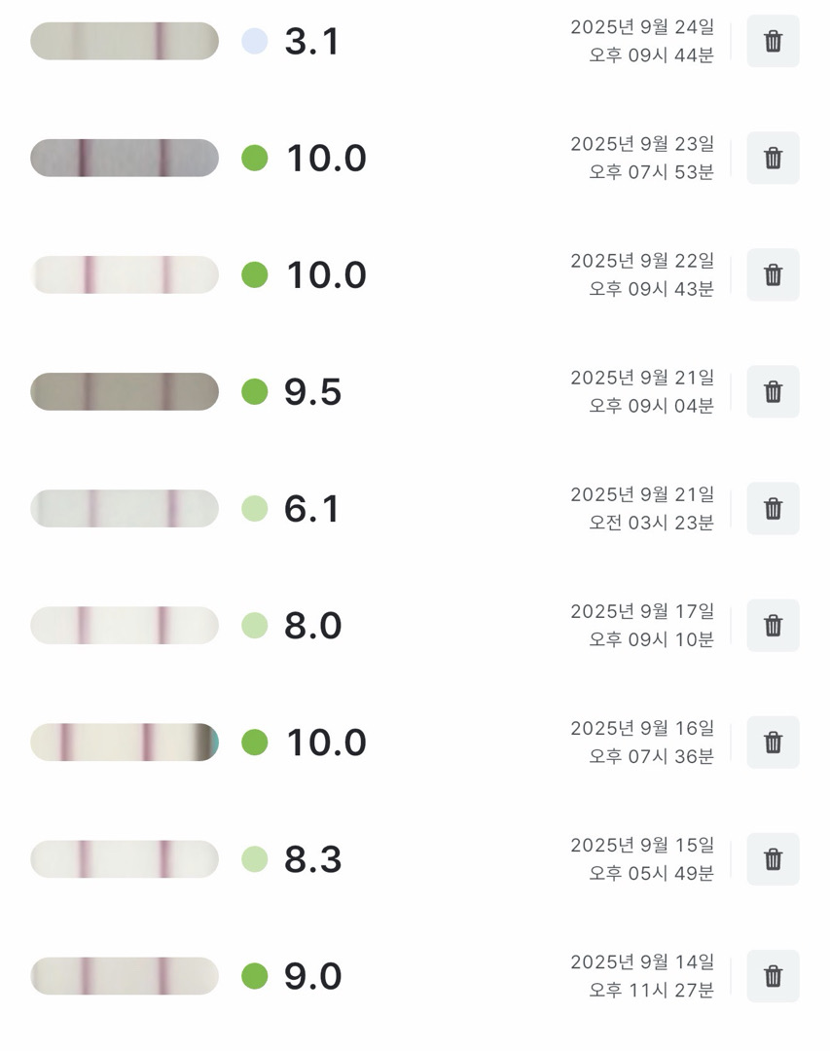View the test strip from September 16
The width and height of the screenshot is (830, 1051).
pos(125,743)
